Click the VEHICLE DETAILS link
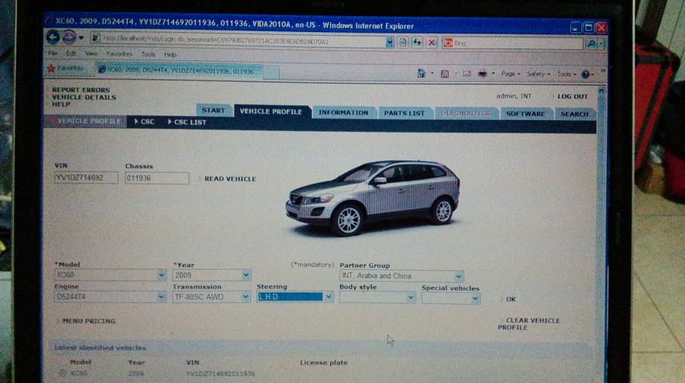 [84, 97]
